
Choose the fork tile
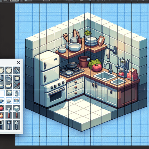(9, 125)
